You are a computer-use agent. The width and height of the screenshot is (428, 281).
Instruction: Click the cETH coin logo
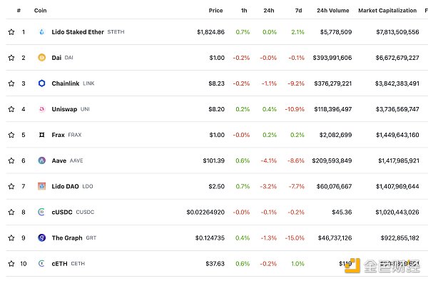pos(41,264)
